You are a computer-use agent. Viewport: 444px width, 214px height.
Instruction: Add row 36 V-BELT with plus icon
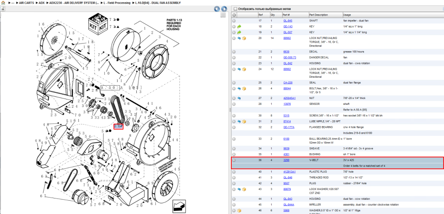pyautogui.click(x=234, y=160)
